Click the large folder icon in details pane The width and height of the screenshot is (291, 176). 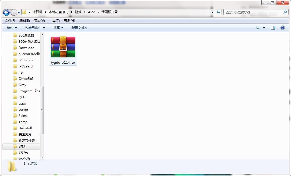point(12,166)
